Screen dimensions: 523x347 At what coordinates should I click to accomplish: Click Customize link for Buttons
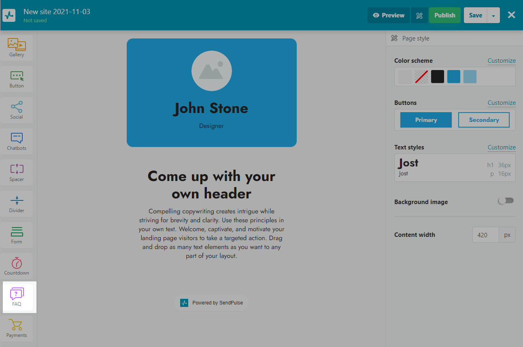pyautogui.click(x=502, y=103)
